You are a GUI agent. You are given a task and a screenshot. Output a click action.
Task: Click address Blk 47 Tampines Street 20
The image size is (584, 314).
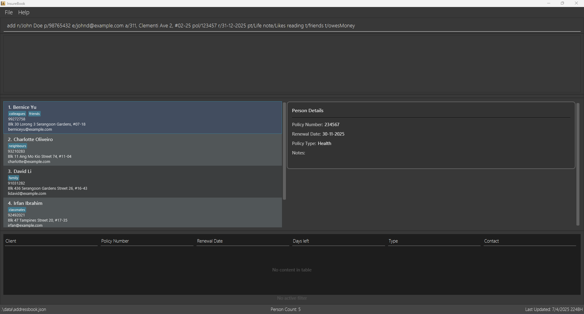point(38,220)
